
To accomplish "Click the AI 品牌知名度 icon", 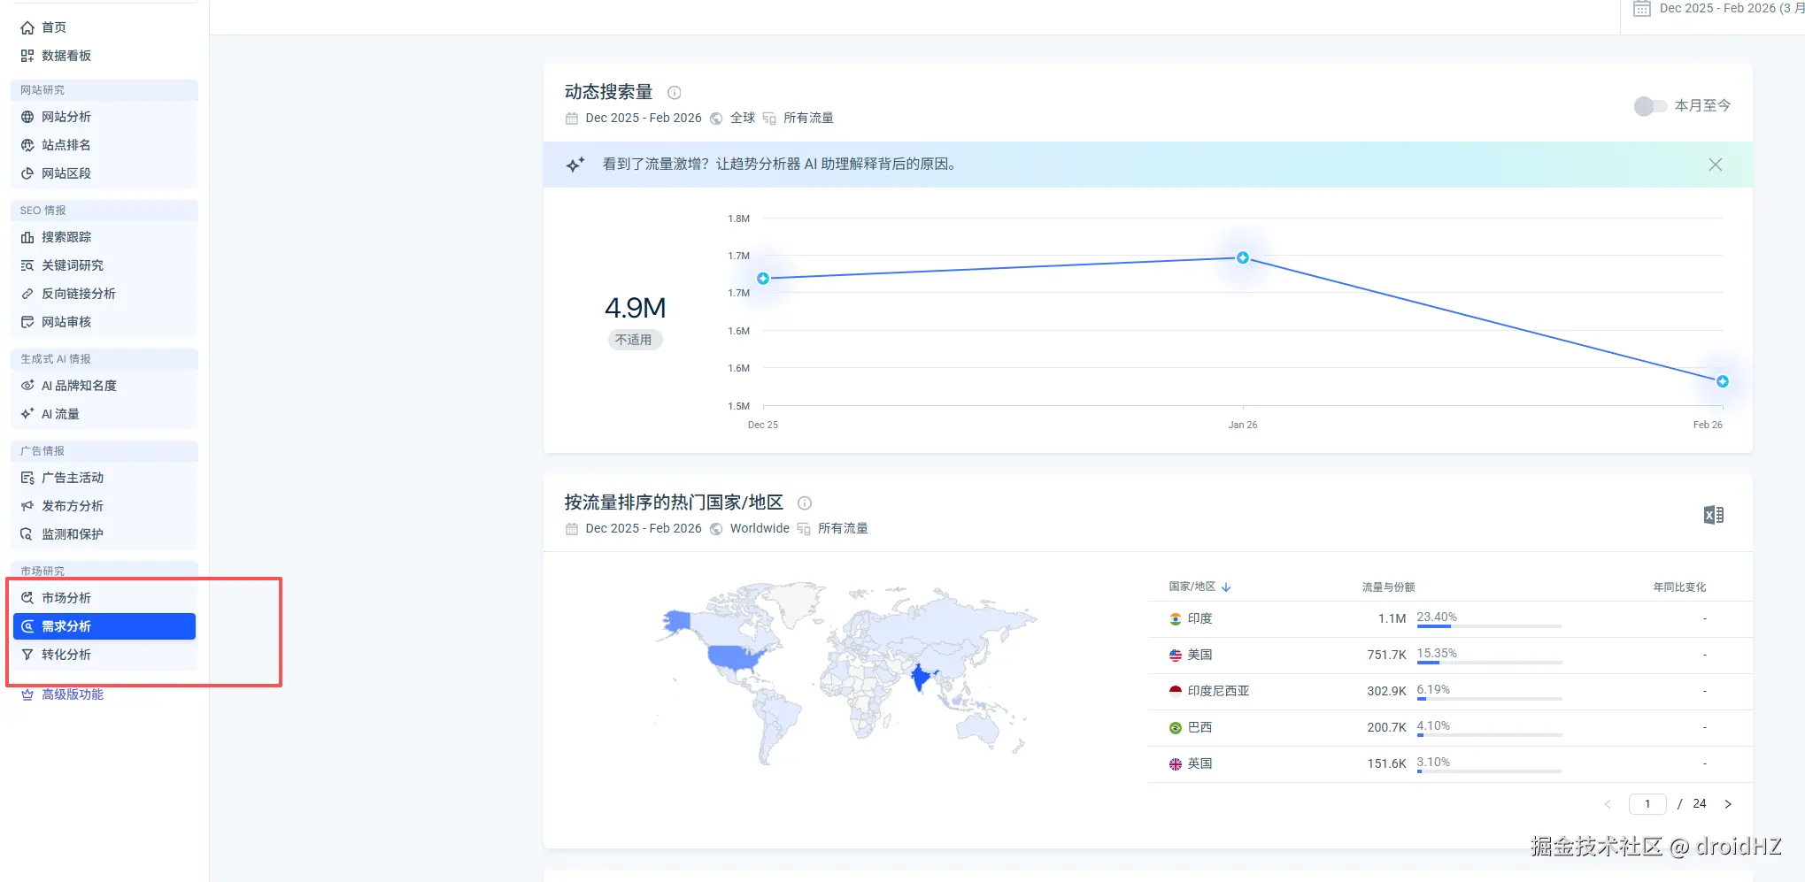I will pyautogui.click(x=27, y=386).
